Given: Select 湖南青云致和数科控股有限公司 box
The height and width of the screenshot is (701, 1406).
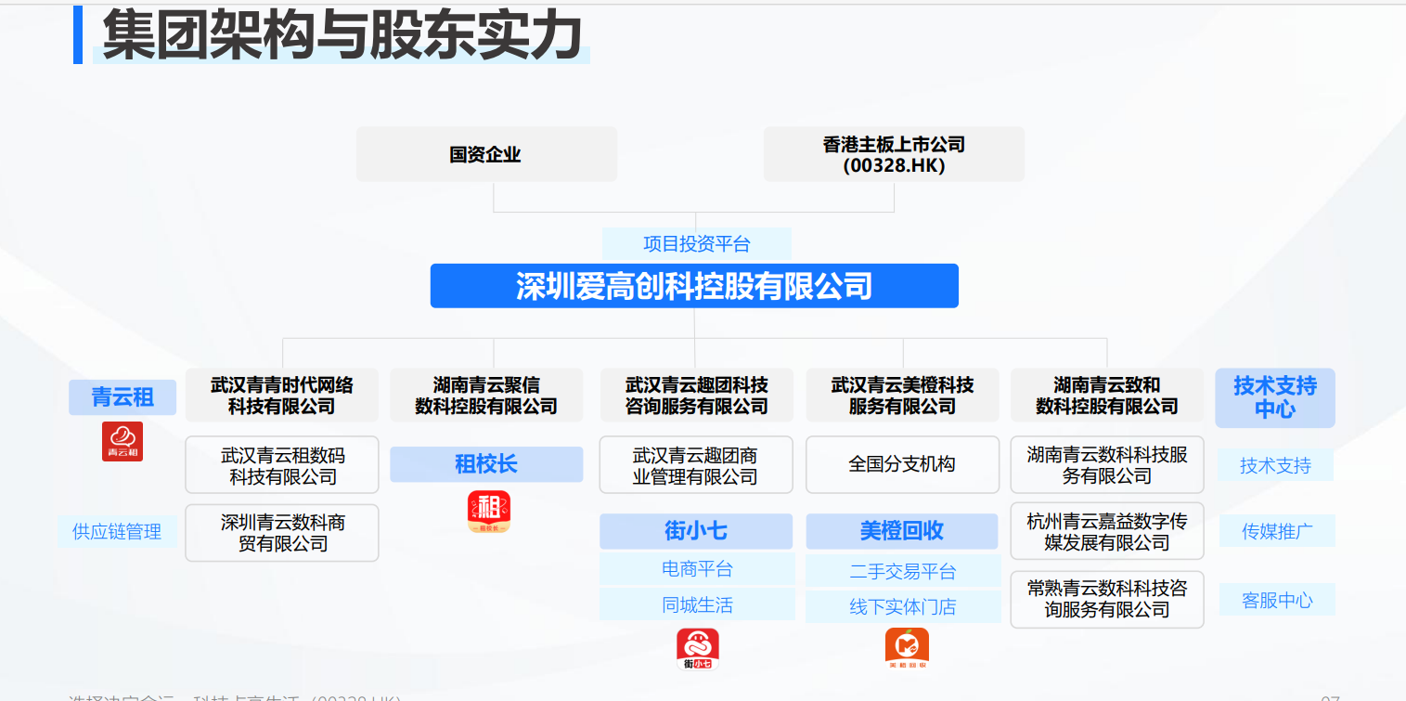Looking at the screenshot, I should 1107,396.
